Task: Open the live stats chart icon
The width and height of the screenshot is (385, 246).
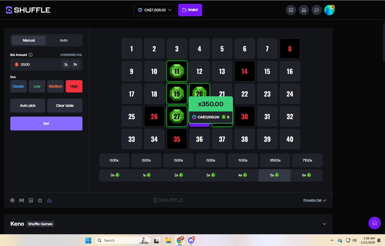Action: pos(31,200)
